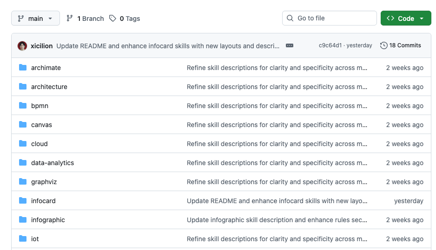Focus the Go to file search field

[x=330, y=18]
